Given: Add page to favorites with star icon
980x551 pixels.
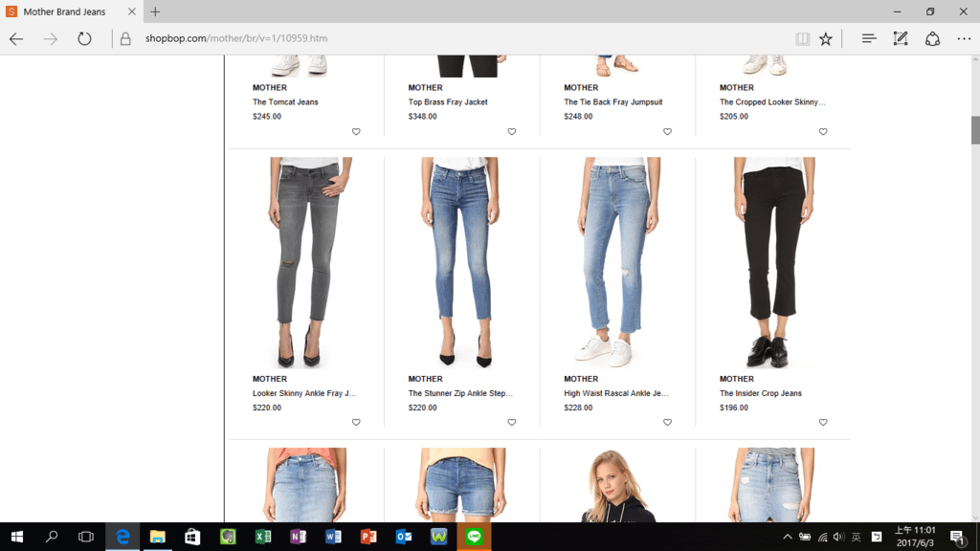Looking at the screenshot, I should 826,38.
